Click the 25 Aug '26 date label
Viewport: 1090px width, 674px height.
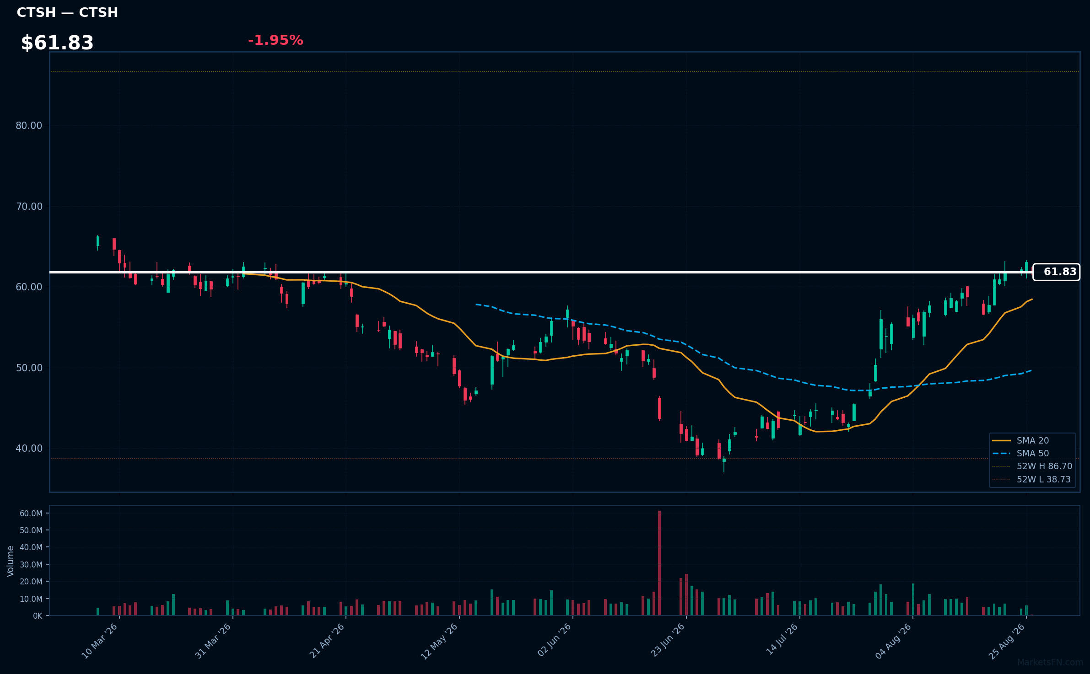[1007, 641]
